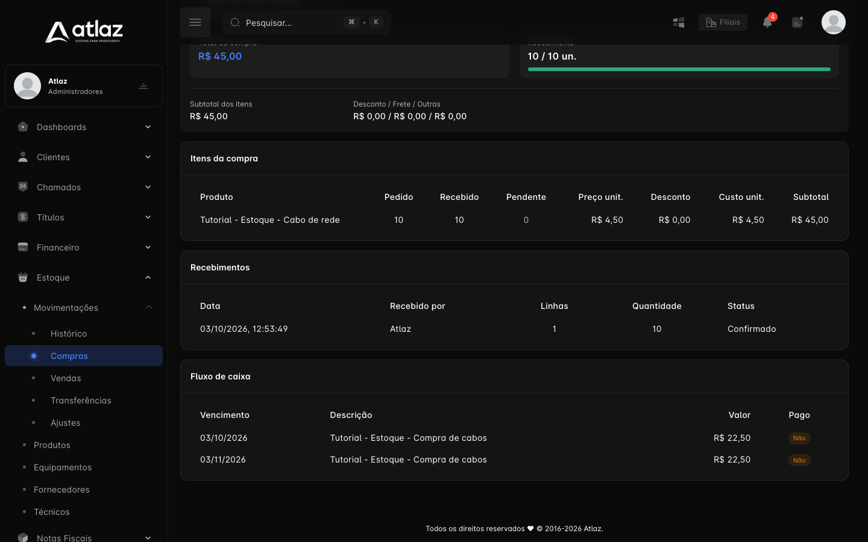Click the Atlaz Administradores avatar in sidebar
This screenshot has height=542, width=868.
coord(27,86)
